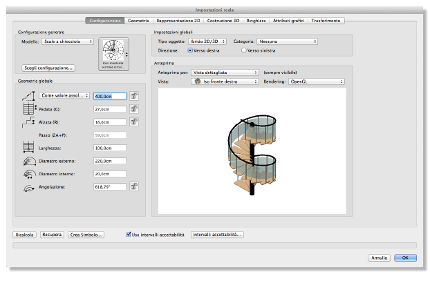
Task: Click the Alzata riser icon
Action: (28, 122)
